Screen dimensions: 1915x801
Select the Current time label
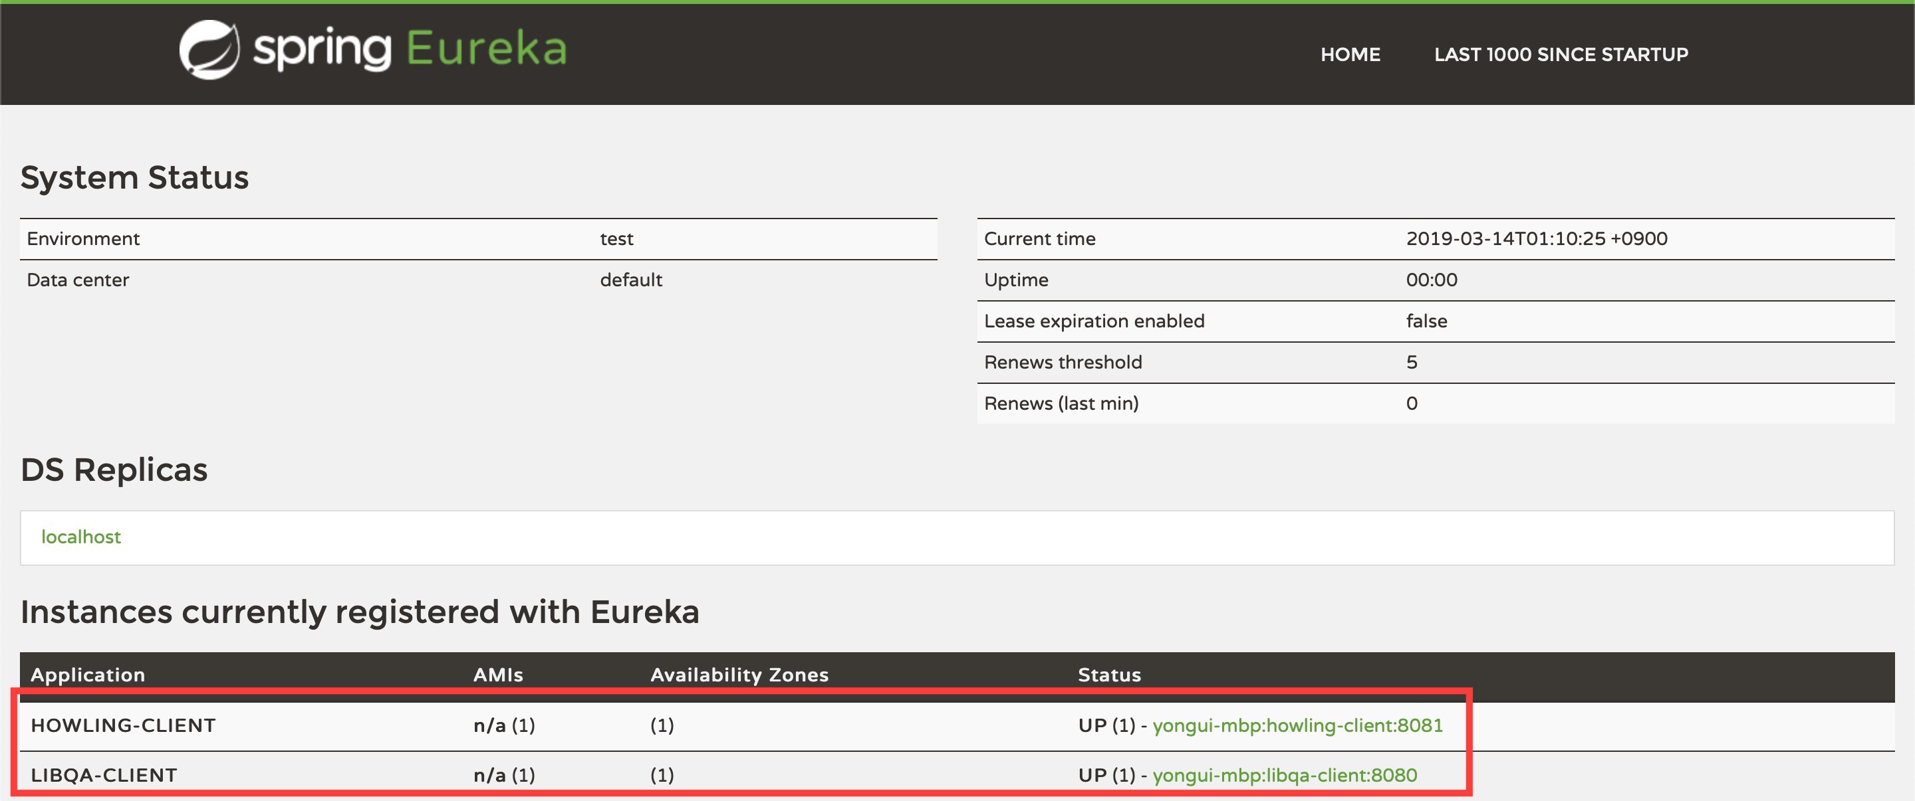tap(1039, 238)
